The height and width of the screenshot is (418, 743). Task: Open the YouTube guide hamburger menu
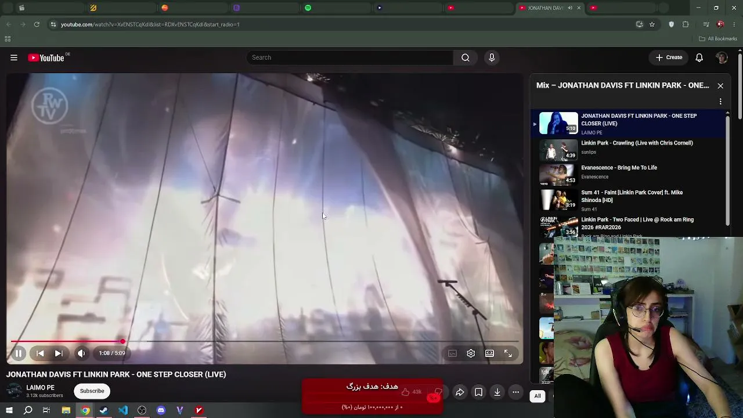(x=14, y=57)
